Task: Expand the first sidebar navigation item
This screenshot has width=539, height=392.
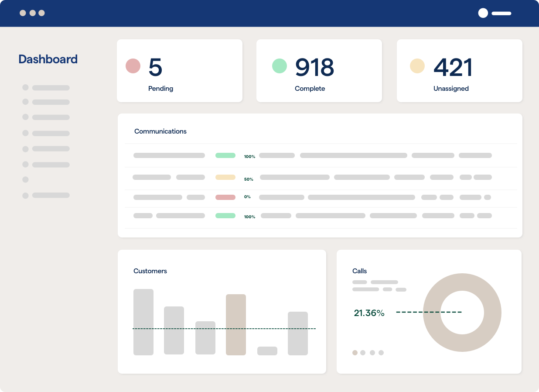Action: pos(46,87)
